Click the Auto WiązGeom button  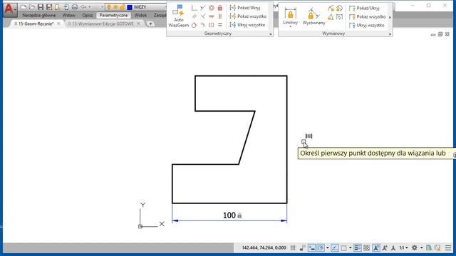click(x=179, y=16)
